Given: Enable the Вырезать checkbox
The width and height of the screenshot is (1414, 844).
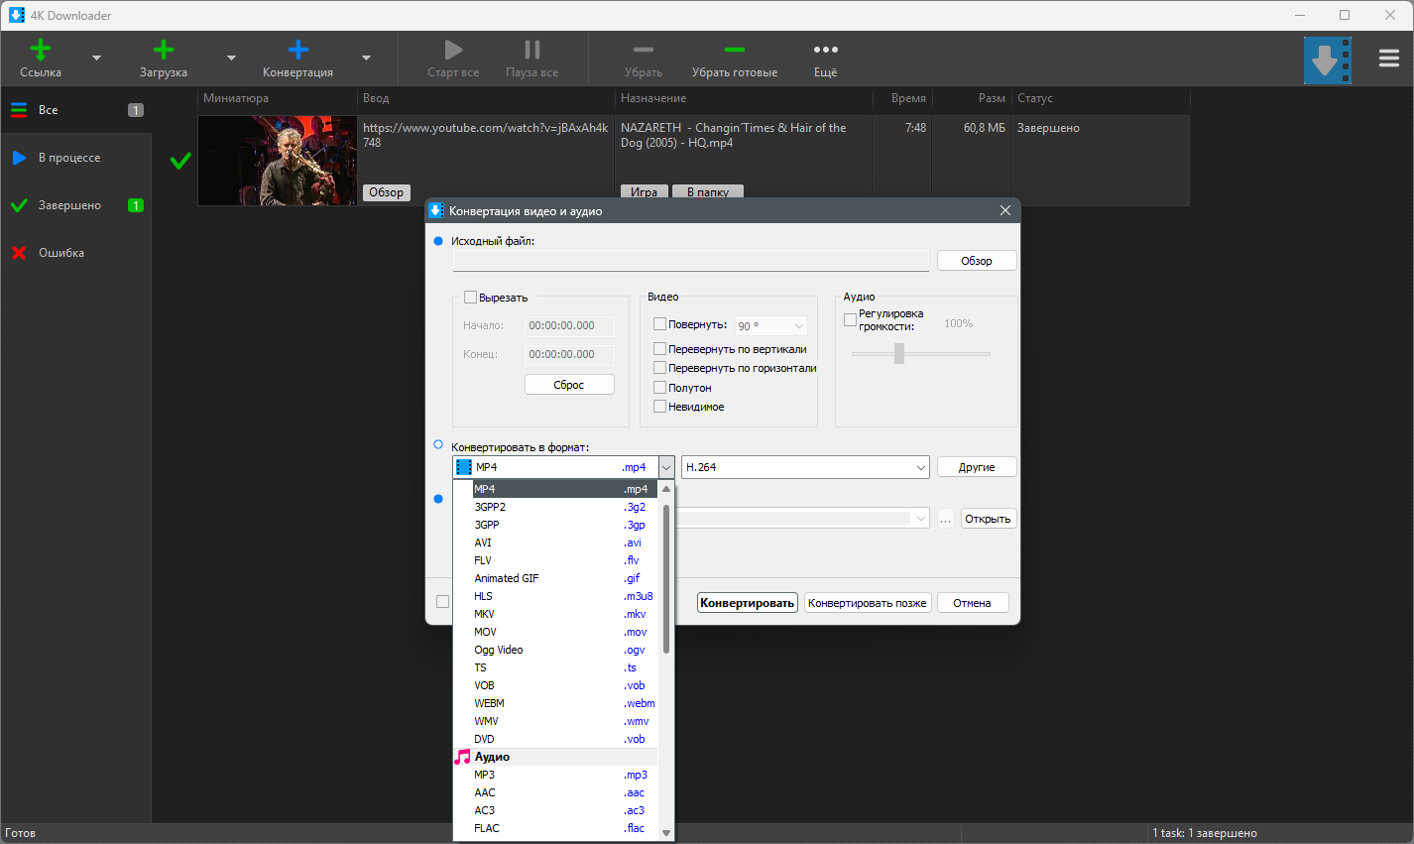Looking at the screenshot, I should pos(471,297).
